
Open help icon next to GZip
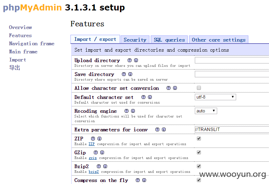pyautogui.click(x=96, y=153)
